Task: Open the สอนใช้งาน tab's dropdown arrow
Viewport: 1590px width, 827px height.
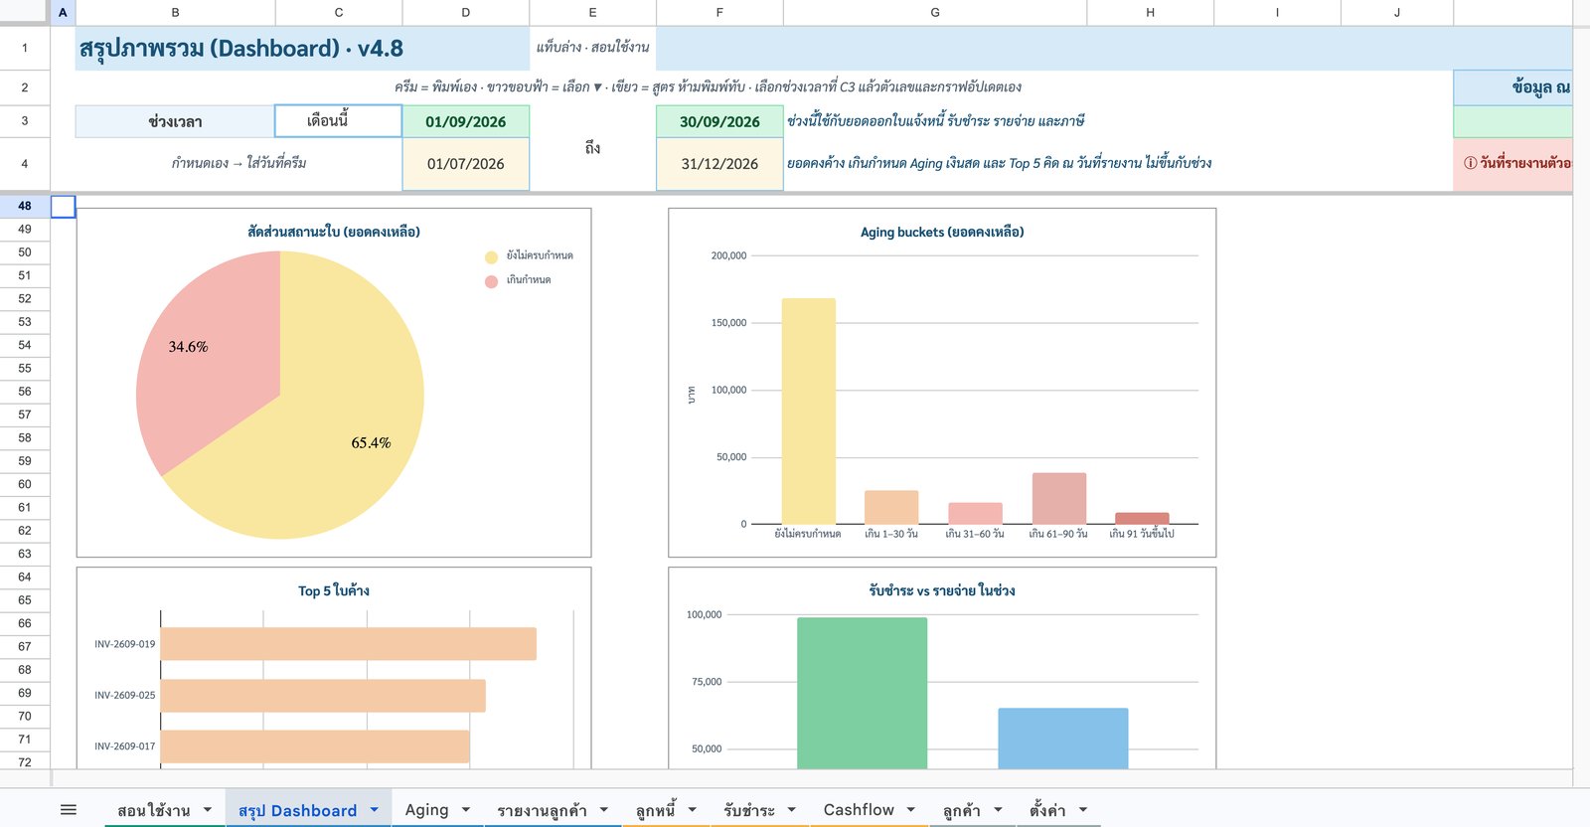Action: [208, 810]
